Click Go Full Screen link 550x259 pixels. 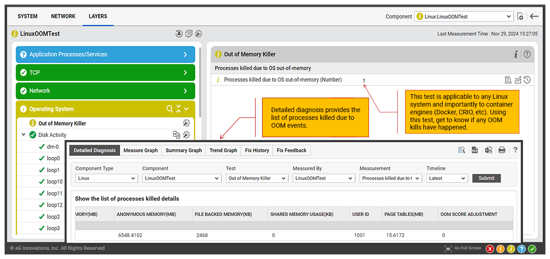click(463, 248)
